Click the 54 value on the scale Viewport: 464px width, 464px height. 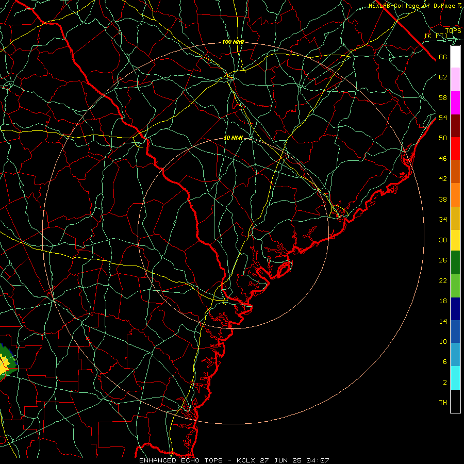[443, 118]
